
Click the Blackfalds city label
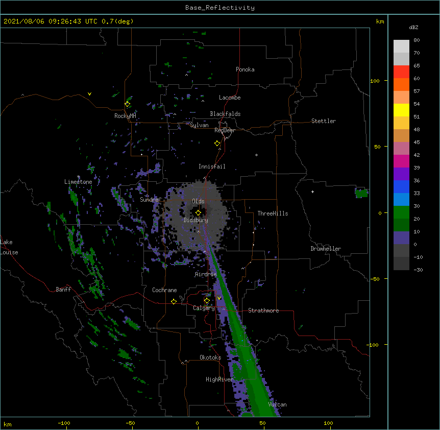225,114
